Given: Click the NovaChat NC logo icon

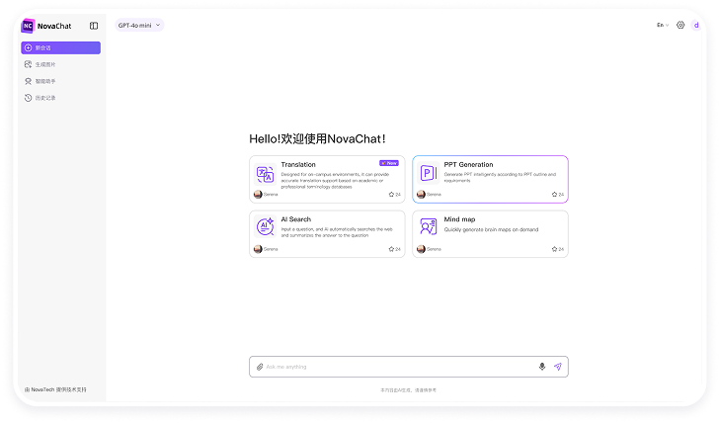Looking at the screenshot, I should click(28, 26).
